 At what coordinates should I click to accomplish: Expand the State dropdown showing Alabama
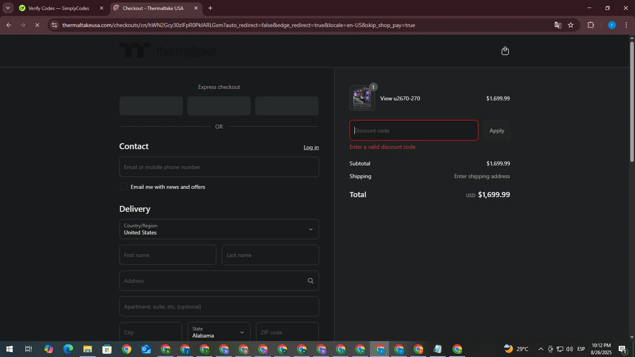pos(219,332)
